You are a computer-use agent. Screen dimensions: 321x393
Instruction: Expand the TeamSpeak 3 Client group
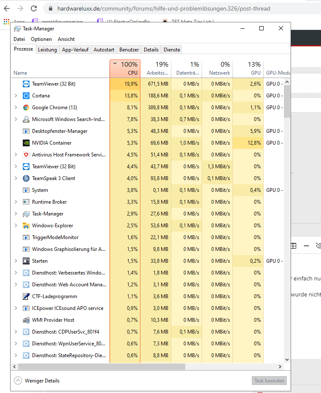point(16,178)
